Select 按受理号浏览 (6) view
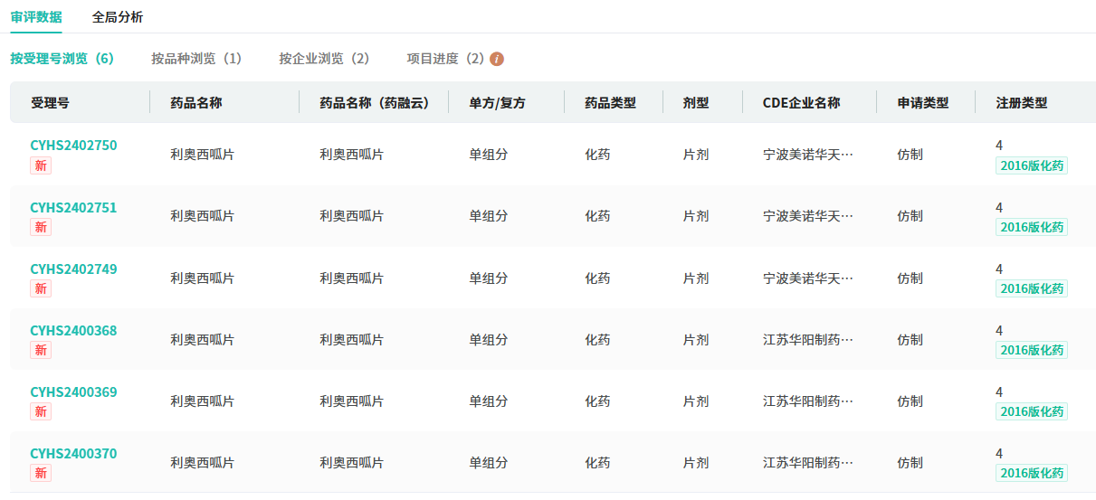The height and width of the screenshot is (500, 1096). 62,59
